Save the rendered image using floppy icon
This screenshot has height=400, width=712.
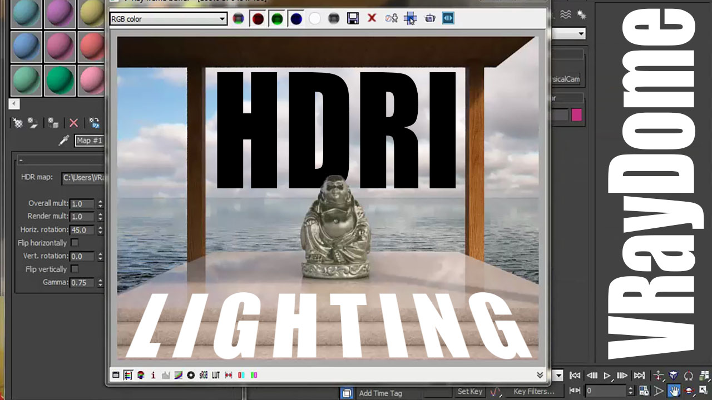coord(353,19)
